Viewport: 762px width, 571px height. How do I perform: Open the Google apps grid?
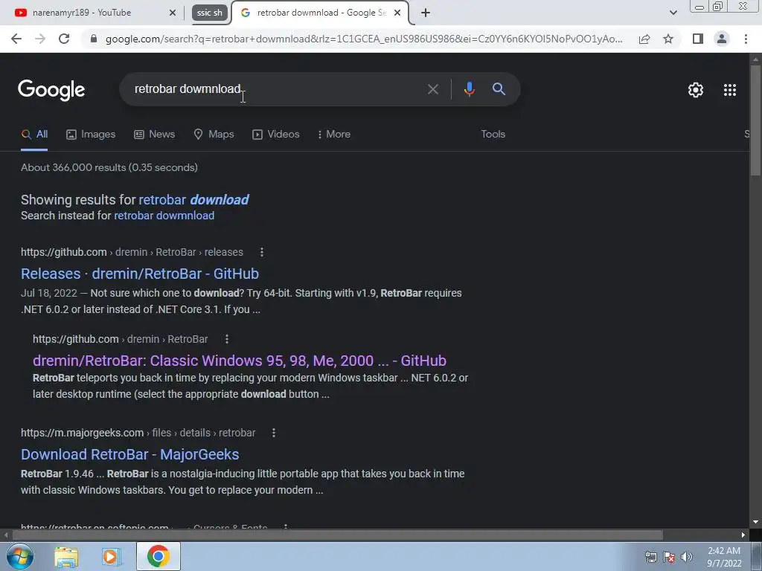729,90
